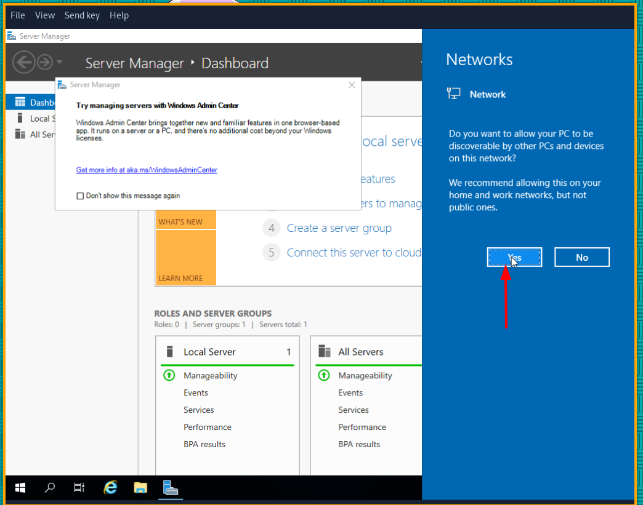The height and width of the screenshot is (505, 643).
Task: Click Create a server group link
Action: [x=339, y=228]
